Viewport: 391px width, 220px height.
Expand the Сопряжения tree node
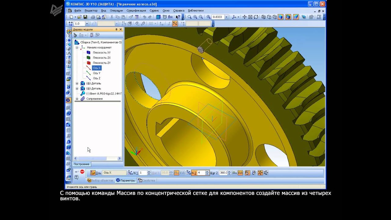[x=77, y=99]
